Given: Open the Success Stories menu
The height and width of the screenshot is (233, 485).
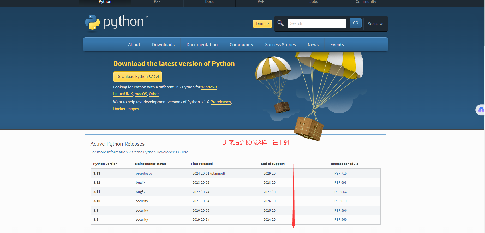Looking at the screenshot, I should 280,45.
